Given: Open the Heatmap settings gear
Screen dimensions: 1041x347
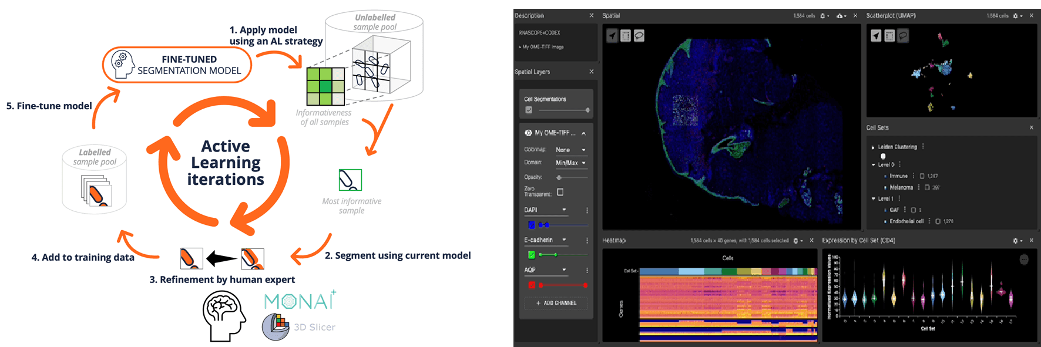Looking at the screenshot, I should (797, 241).
